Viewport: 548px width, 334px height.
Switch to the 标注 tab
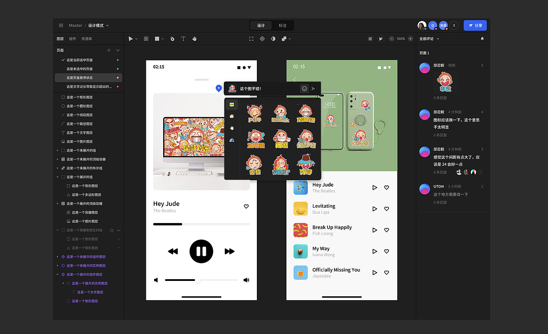tap(283, 26)
